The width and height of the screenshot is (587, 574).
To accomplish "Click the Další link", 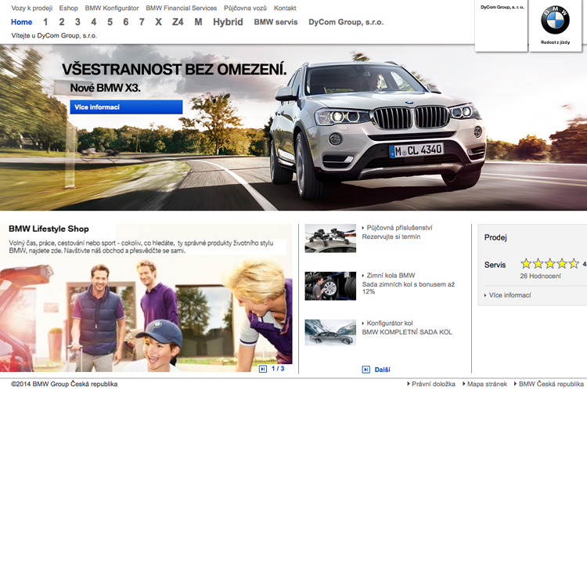I will click(382, 370).
